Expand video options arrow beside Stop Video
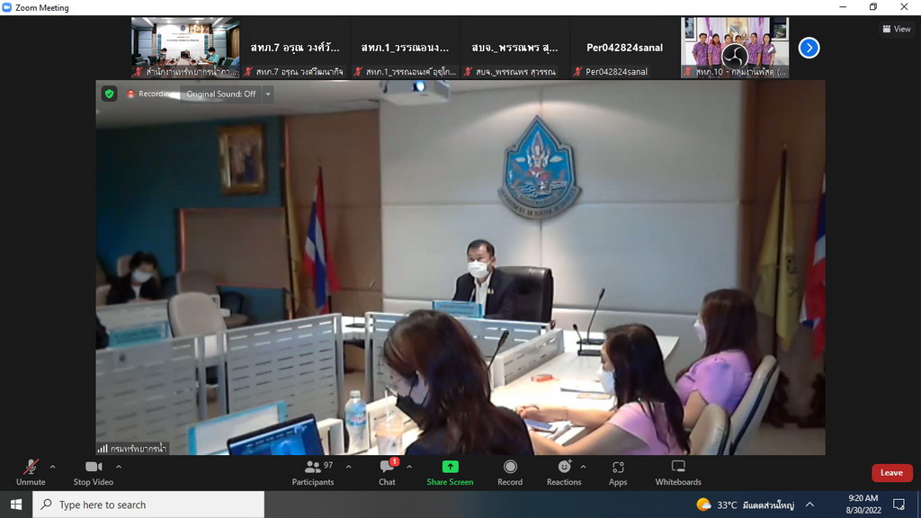The width and height of the screenshot is (921, 518). click(x=119, y=468)
